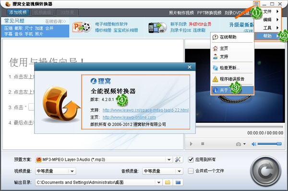Click the DVD burning device icon

click(158, 27)
